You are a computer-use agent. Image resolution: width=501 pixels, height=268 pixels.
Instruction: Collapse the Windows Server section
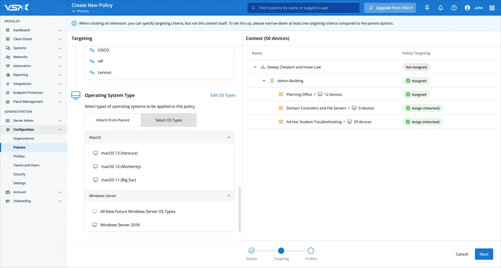(228, 196)
